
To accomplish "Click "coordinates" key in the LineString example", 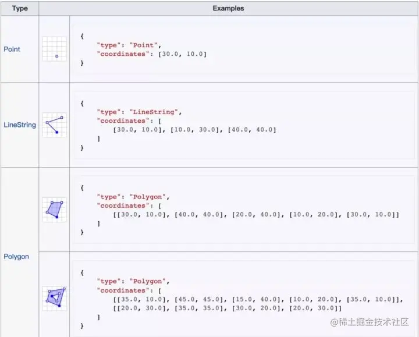I will (123, 121).
